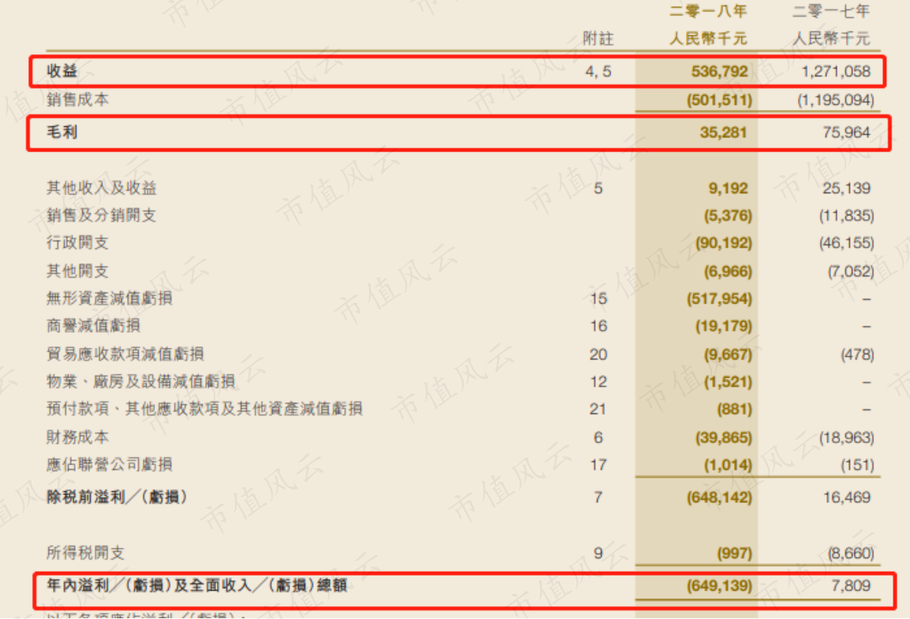Select other income value 9,192
Viewport: 910px width, 619px height.
click(x=728, y=188)
